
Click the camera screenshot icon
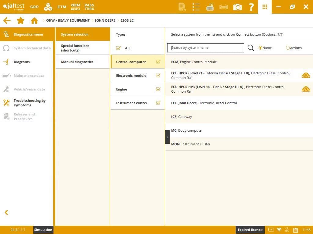pyautogui.click(x=237, y=7)
